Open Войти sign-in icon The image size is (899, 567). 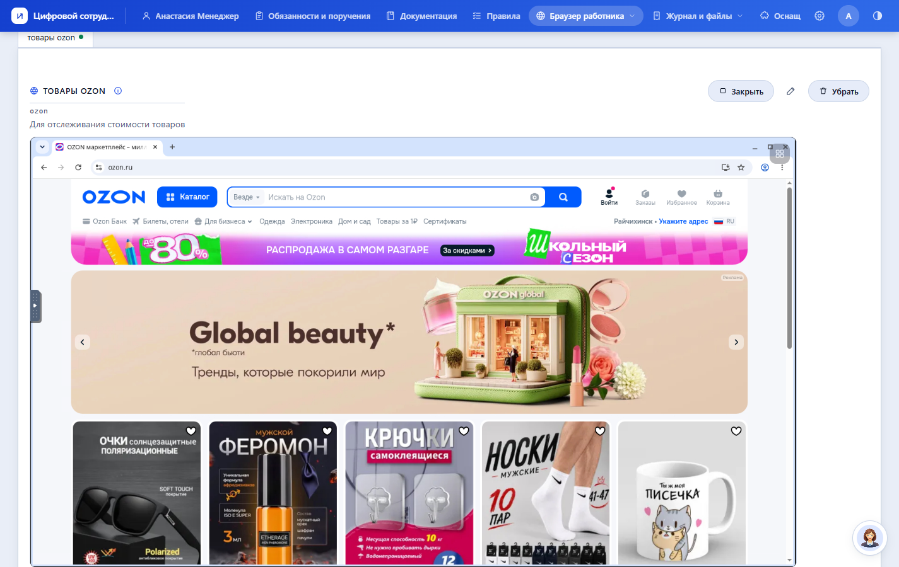(609, 197)
